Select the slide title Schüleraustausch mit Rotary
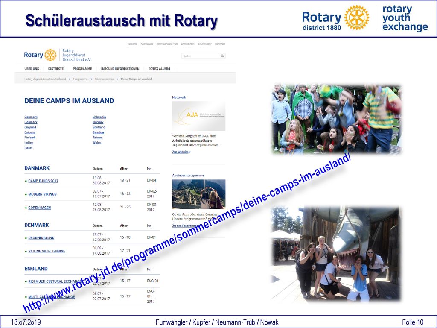This screenshot has width=437, height=328. [x=122, y=20]
